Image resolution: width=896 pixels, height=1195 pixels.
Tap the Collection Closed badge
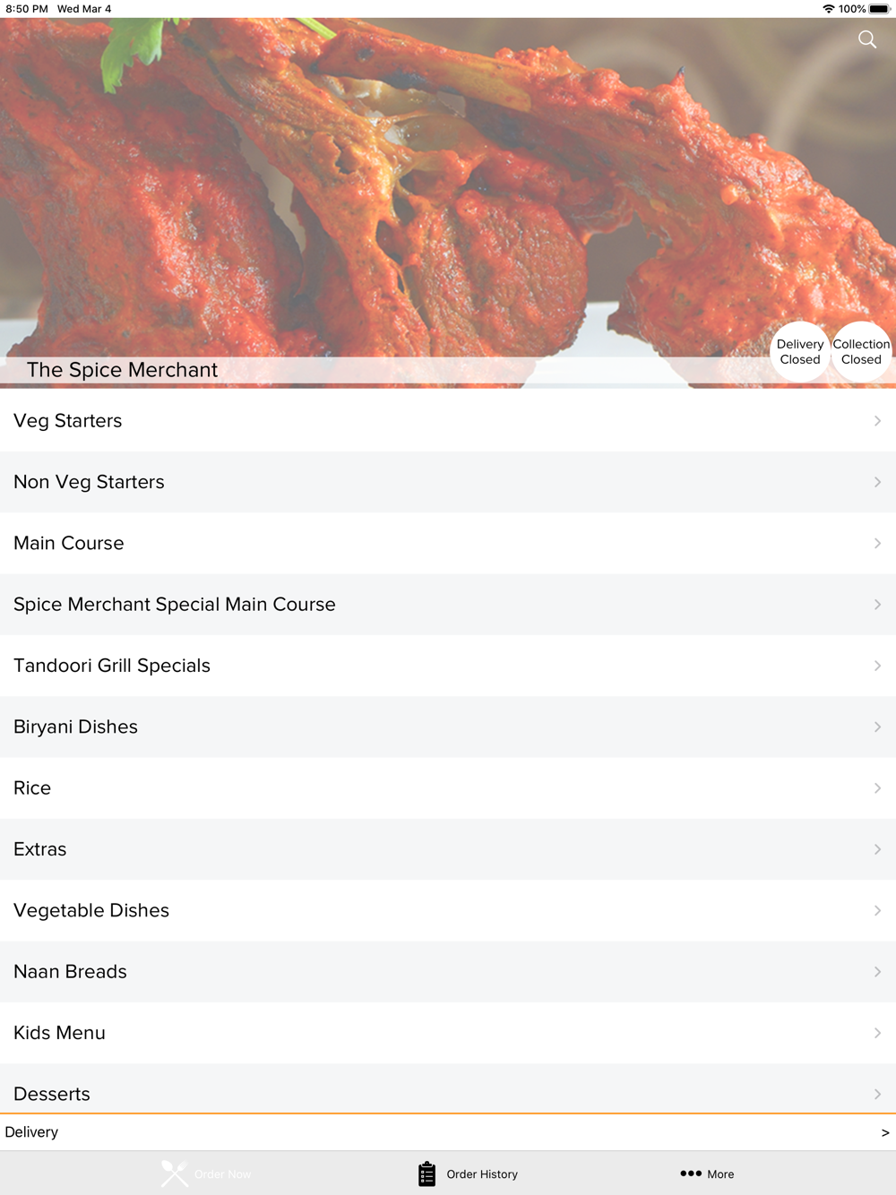pos(861,352)
